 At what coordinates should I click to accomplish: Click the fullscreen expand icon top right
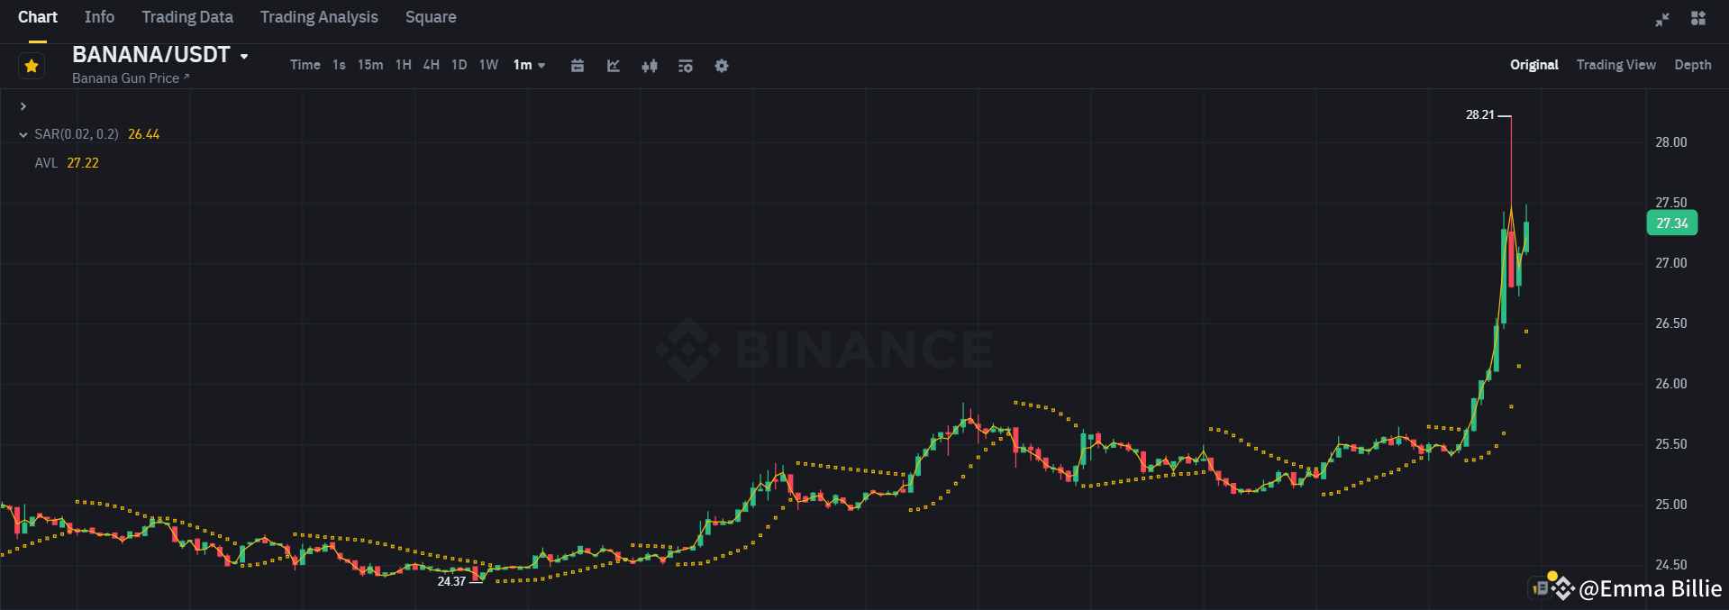1661,18
